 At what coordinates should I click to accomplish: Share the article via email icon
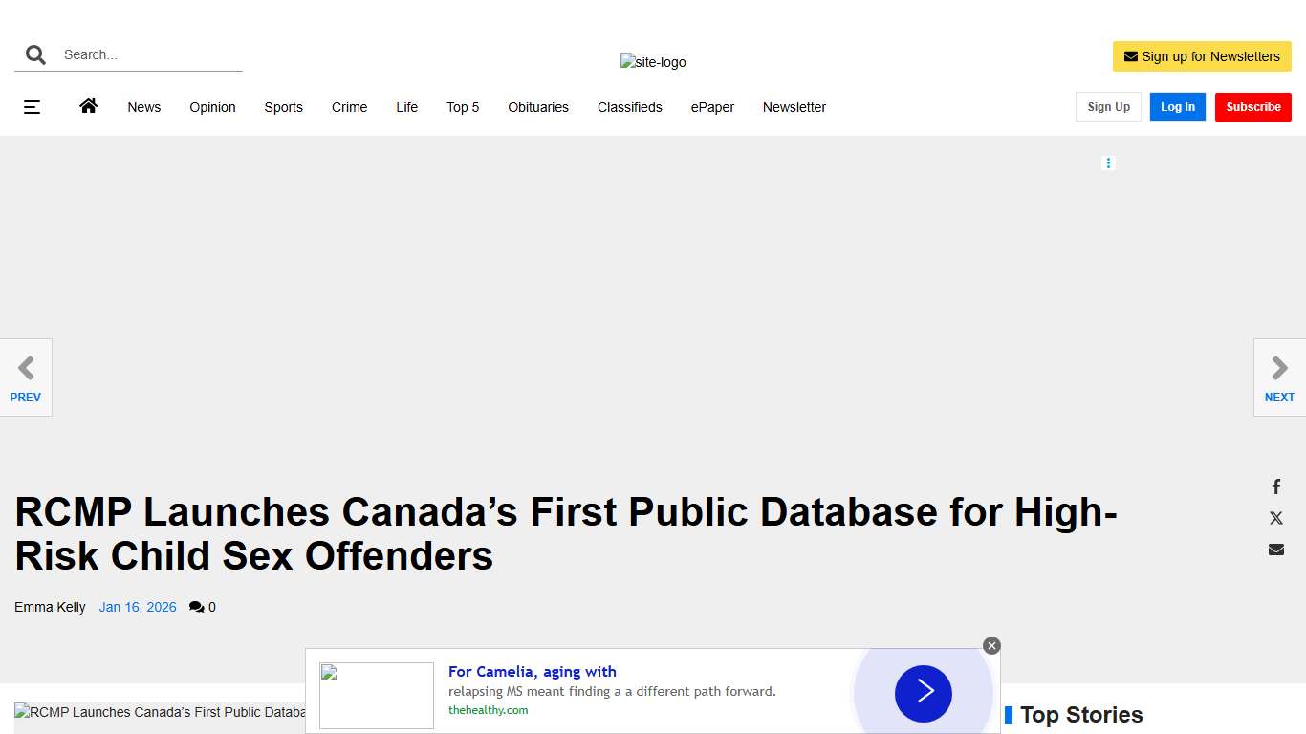point(1275,550)
